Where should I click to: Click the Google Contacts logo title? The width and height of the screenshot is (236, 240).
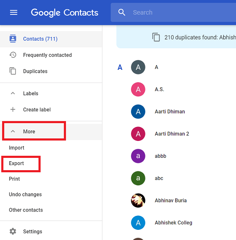click(65, 13)
